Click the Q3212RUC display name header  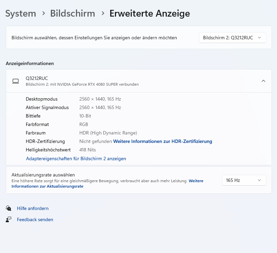pyautogui.click(x=37, y=78)
